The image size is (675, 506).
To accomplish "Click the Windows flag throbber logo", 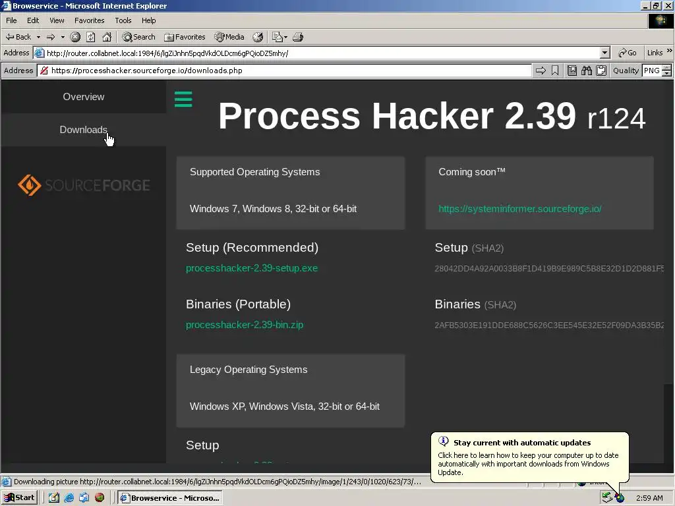I will 660,20.
